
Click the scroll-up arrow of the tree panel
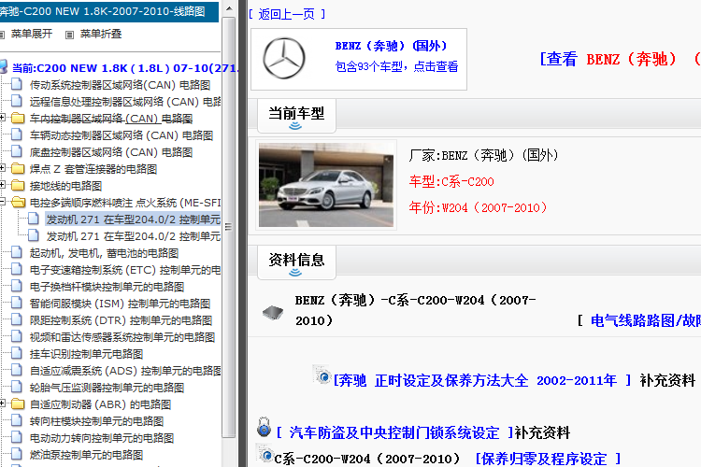[229, 9]
